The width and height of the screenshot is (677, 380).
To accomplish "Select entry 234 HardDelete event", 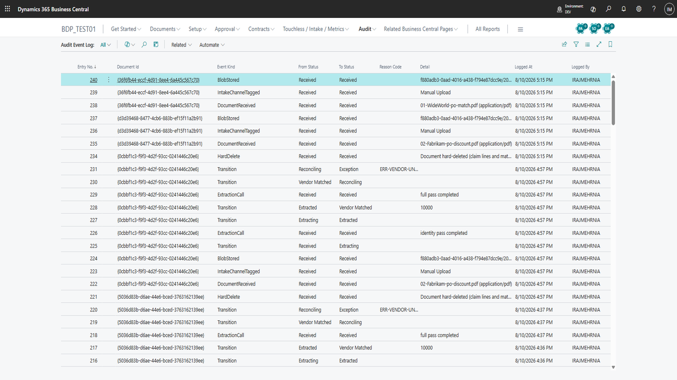I will [228, 157].
